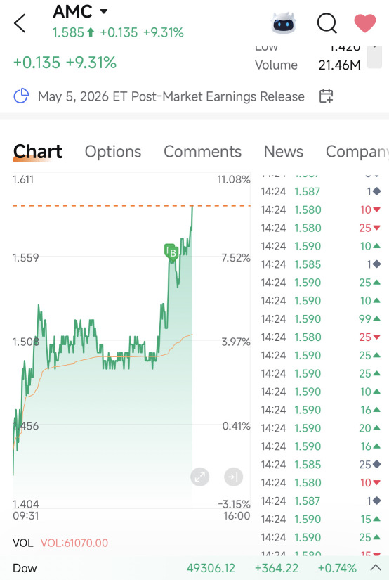Open May 5, 2026 earnings release link
The height and width of the screenshot is (580, 389).
(171, 96)
